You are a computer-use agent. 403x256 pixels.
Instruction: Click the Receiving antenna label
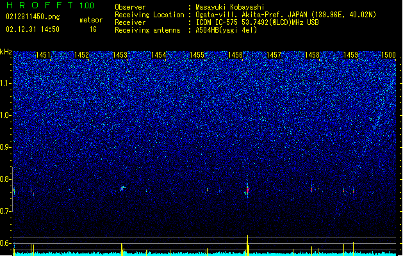[147, 30]
